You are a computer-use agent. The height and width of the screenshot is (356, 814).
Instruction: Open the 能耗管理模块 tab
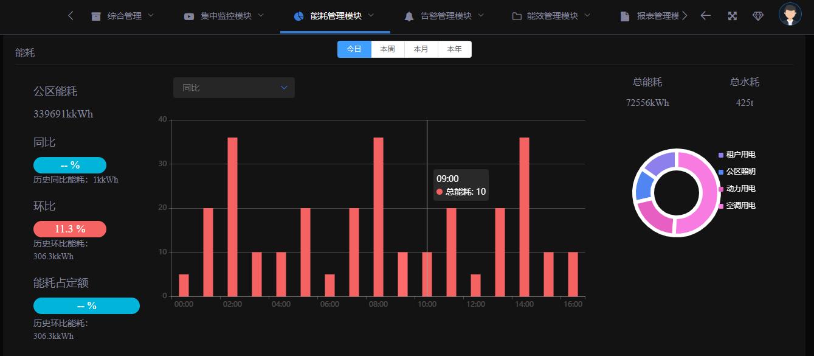[x=336, y=16]
